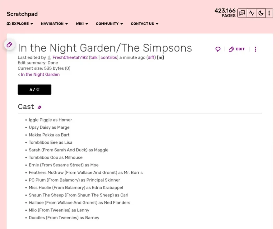Screen dimensions: 280x229
Task: Click the language A/文 button
Action: click(35, 90)
